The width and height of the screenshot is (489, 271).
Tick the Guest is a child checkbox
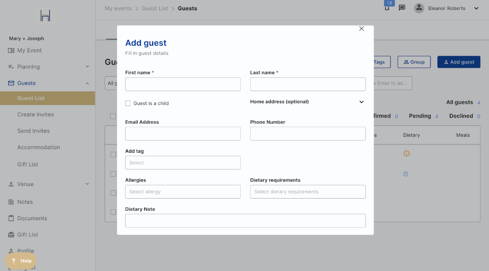128,103
